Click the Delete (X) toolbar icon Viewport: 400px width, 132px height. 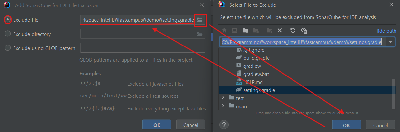tap(280, 30)
